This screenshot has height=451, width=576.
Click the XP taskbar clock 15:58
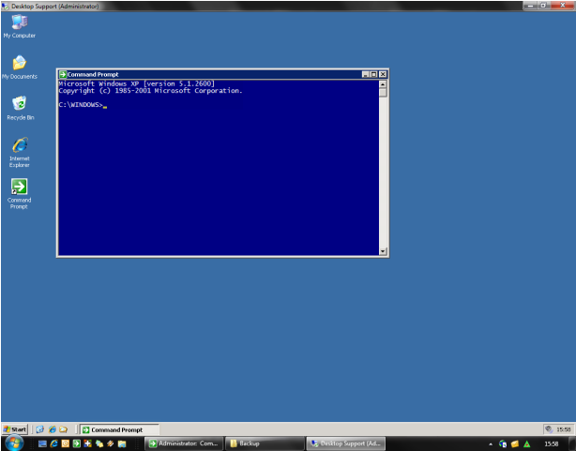[563, 429]
